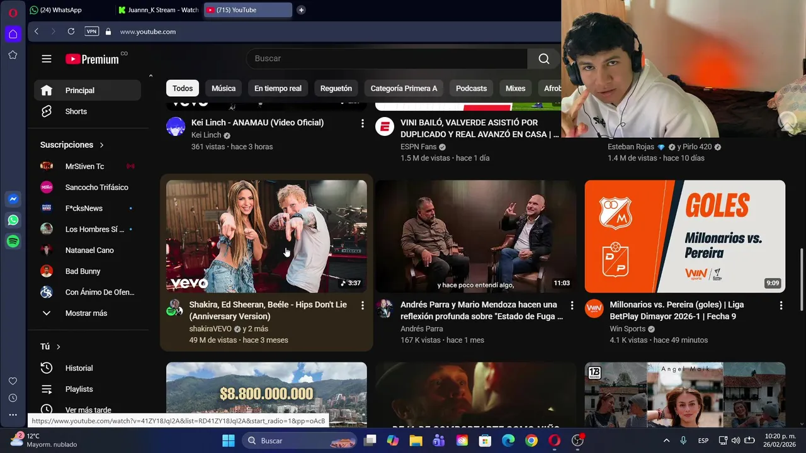This screenshot has height=453, width=806.
Task: Collapse sidebar using small up caret
Action: coord(150,76)
